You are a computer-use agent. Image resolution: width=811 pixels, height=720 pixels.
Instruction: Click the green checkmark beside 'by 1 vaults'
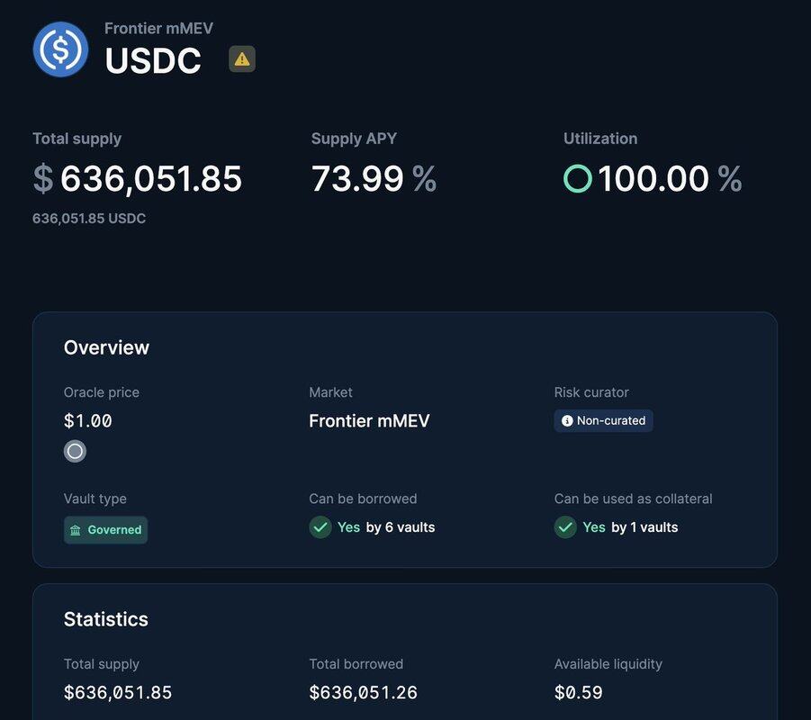[x=565, y=527]
